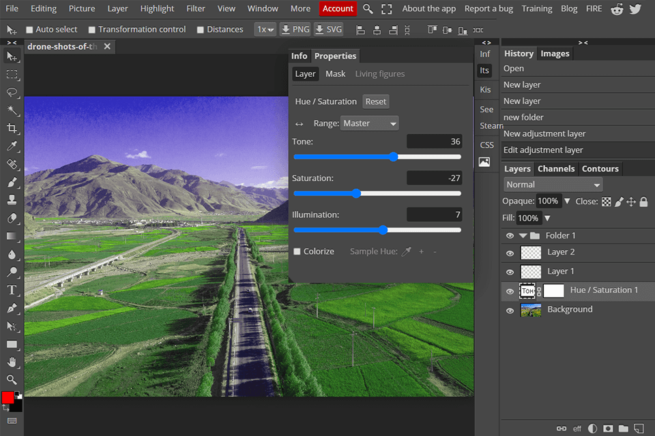Click the Account button
655x436 pixels.
click(338, 9)
